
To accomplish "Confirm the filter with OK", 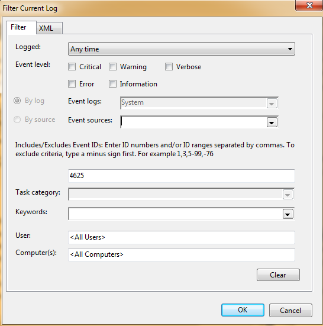I will (x=243, y=310).
